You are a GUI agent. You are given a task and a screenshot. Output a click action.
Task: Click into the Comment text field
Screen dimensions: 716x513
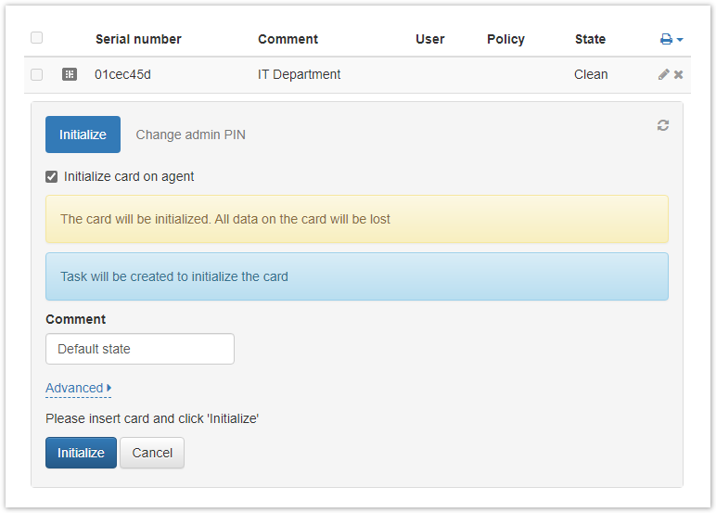139,349
